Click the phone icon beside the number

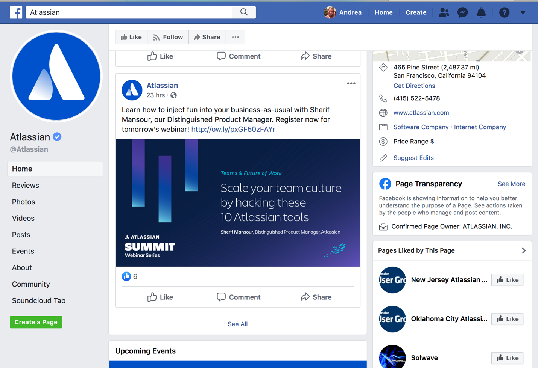383,98
